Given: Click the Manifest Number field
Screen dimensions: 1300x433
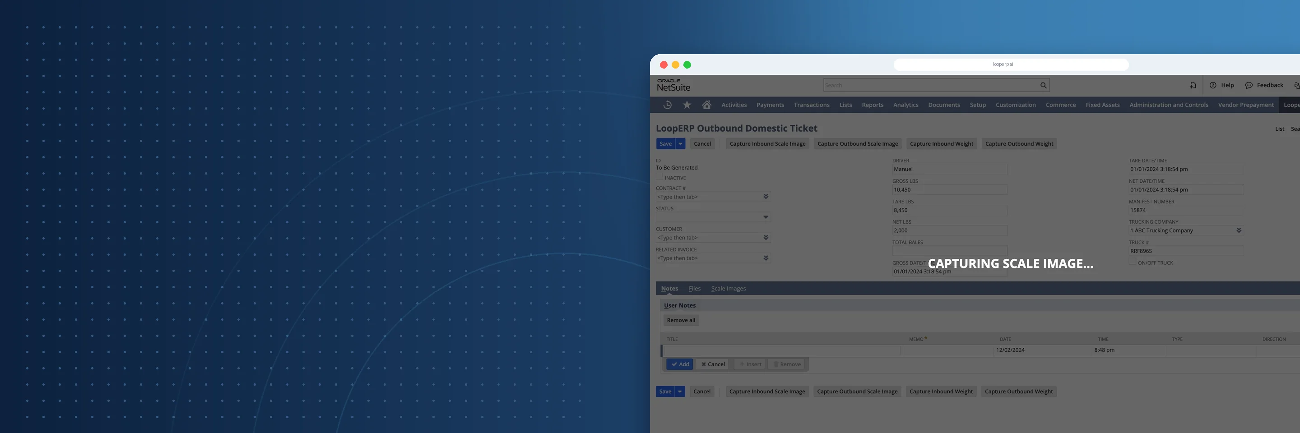Looking at the screenshot, I should (1186, 210).
